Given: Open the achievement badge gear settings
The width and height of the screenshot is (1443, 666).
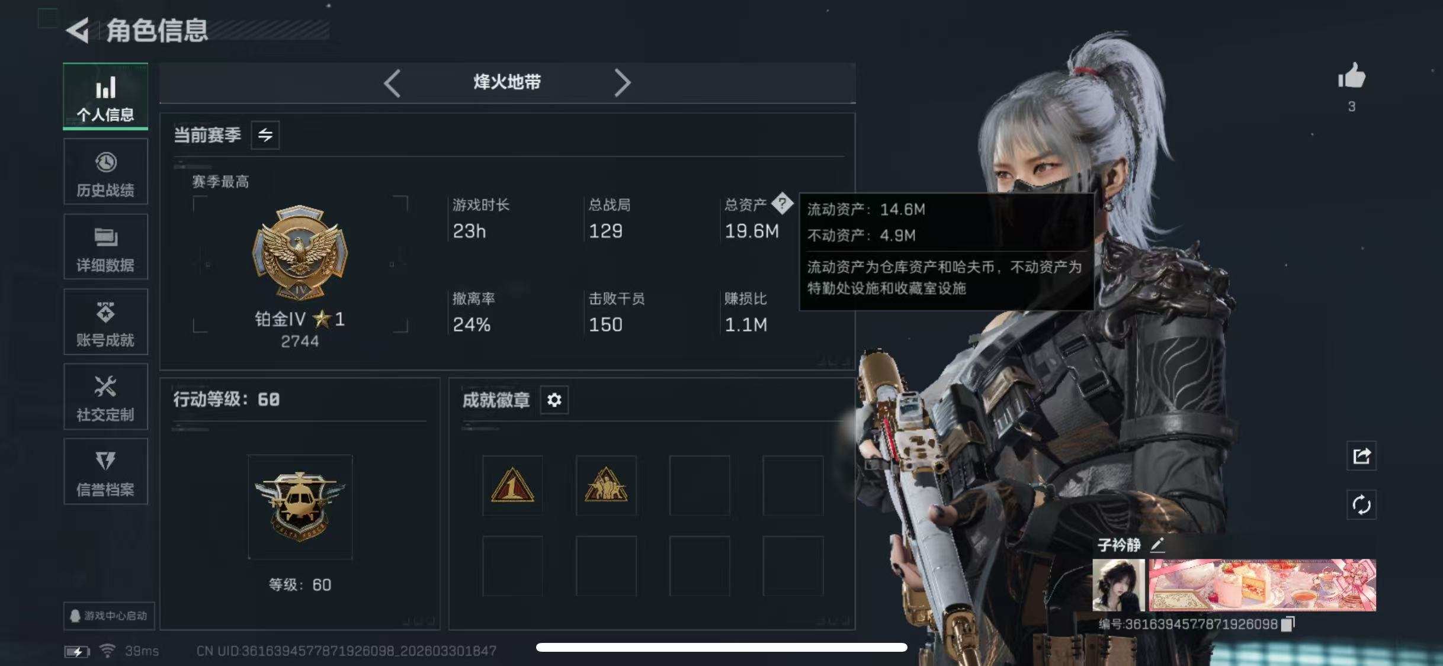Looking at the screenshot, I should (x=554, y=400).
